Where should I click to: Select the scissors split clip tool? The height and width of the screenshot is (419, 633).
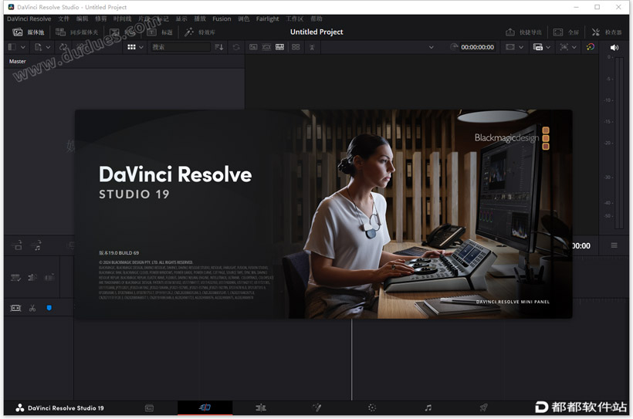pyautogui.click(x=32, y=308)
